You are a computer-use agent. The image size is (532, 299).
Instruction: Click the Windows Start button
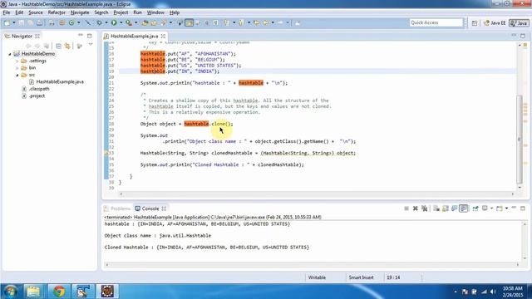pos(10,292)
